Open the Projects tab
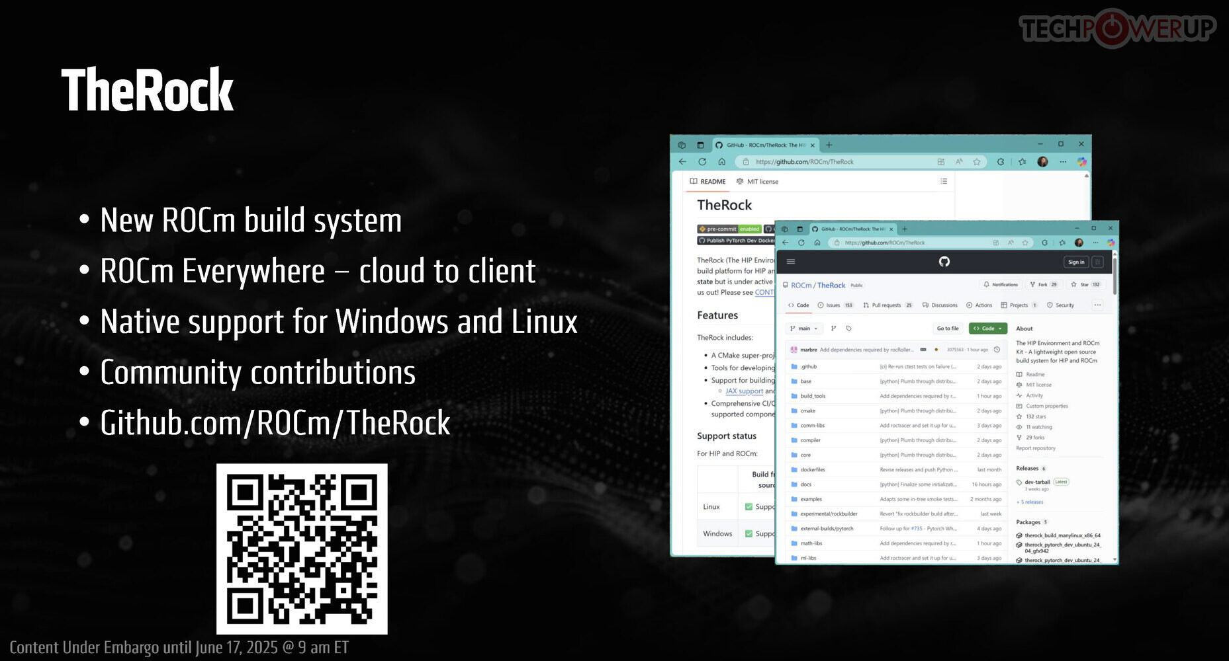 [x=1019, y=305]
